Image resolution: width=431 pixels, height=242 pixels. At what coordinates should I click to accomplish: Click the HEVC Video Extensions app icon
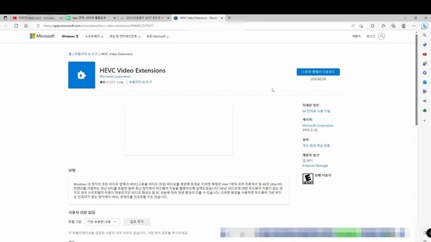81,75
